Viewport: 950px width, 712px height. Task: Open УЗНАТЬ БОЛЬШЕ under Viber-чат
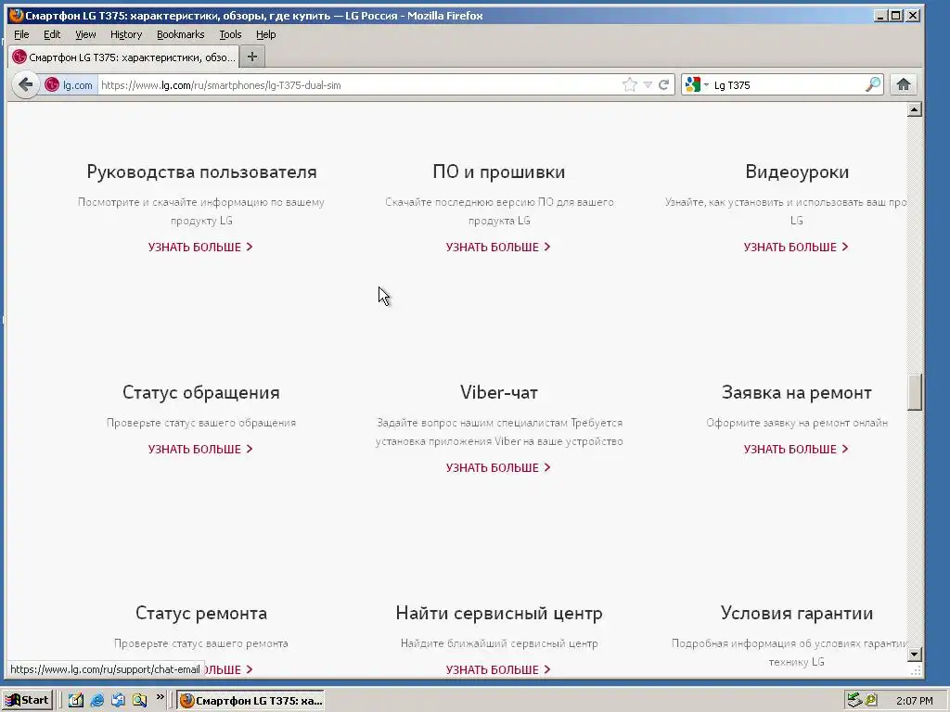[x=498, y=467]
